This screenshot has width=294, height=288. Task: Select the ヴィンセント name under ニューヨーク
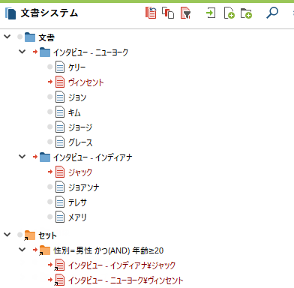[x=86, y=82]
